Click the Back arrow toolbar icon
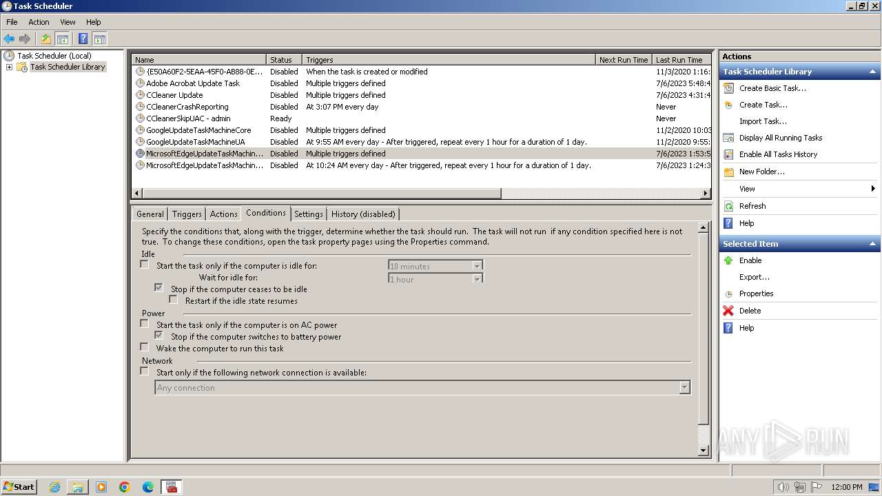The height and width of the screenshot is (496, 882). click(x=9, y=39)
